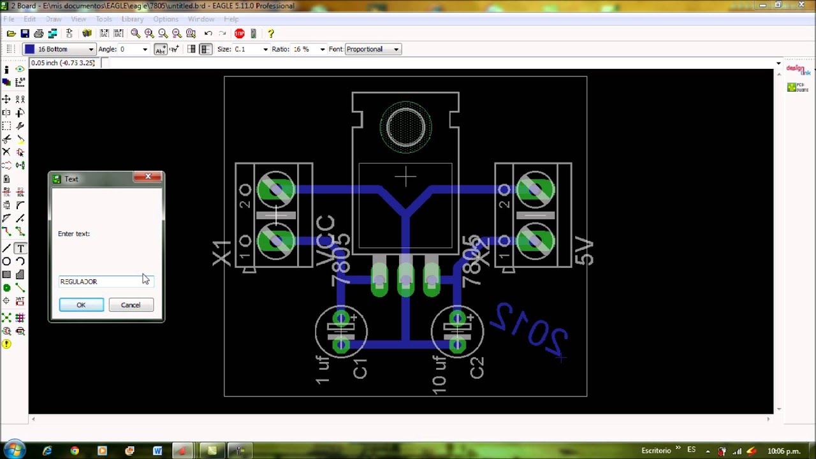Click the Open file icon
The image size is (816, 459).
11,33
